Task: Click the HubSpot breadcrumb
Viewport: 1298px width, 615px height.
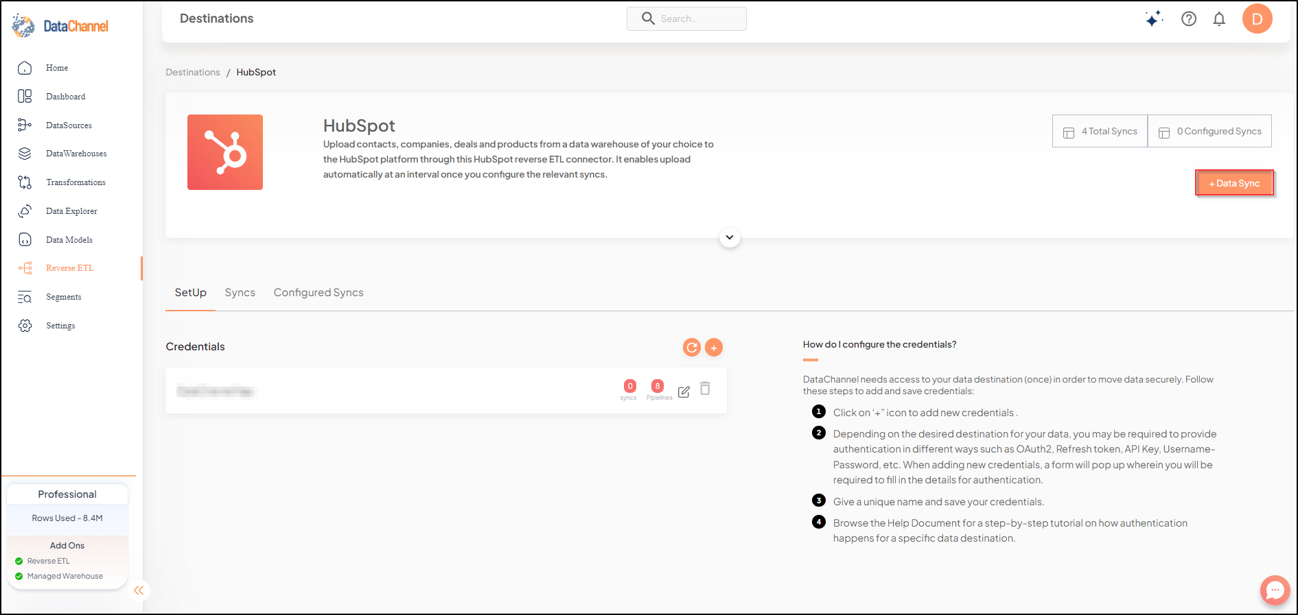Action: [256, 72]
